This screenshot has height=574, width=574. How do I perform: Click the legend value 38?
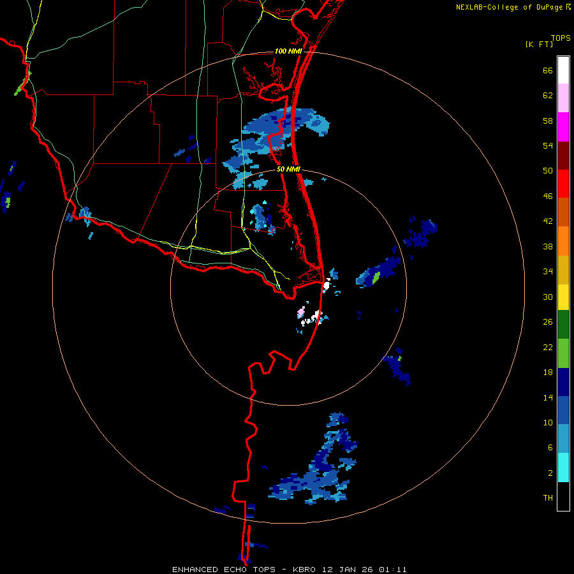click(548, 246)
